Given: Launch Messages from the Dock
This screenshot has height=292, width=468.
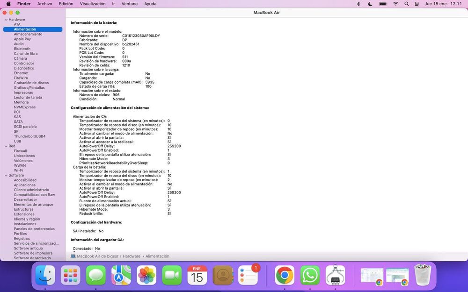Looking at the screenshot, I should [x=96, y=275].
